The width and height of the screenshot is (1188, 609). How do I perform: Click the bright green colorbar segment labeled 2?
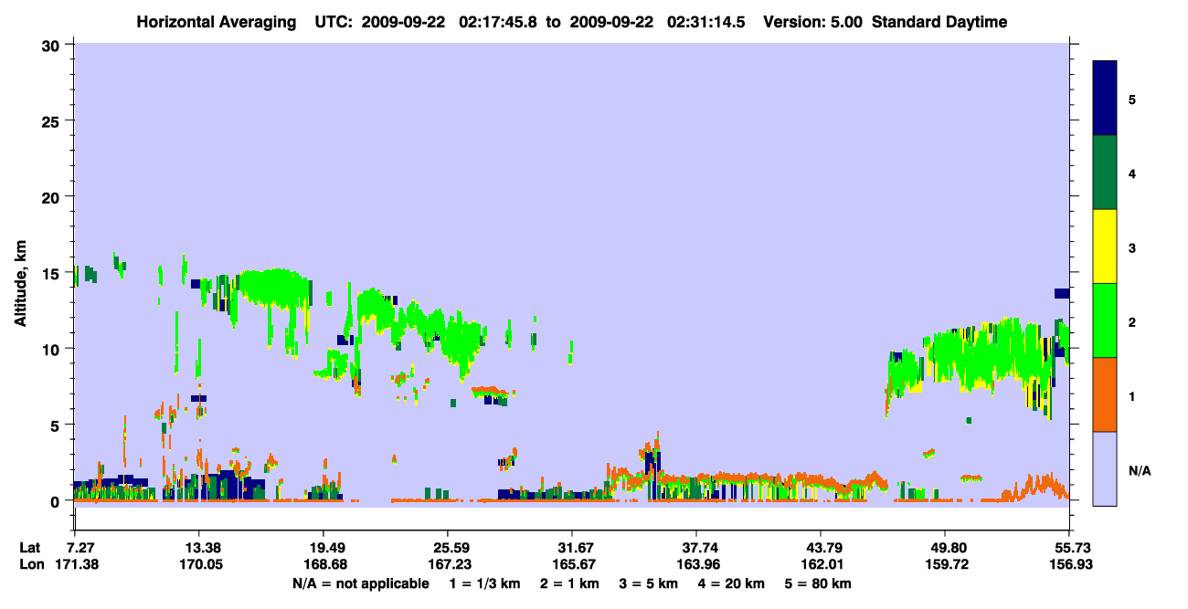tap(1105, 320)
